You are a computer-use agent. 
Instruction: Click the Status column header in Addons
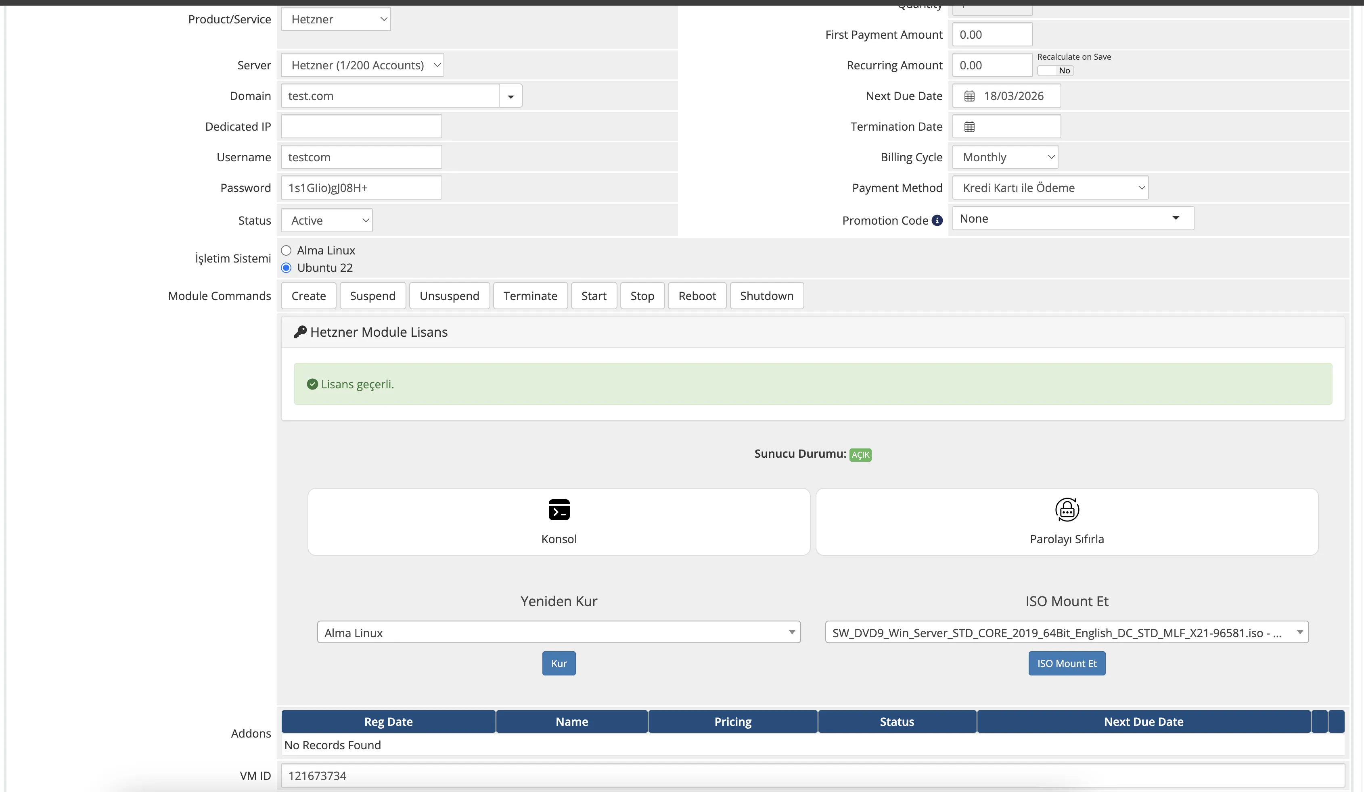pyautogui.click(x=897, y=722)
